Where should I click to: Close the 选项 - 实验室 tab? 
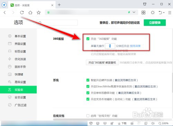coord(52,5)
